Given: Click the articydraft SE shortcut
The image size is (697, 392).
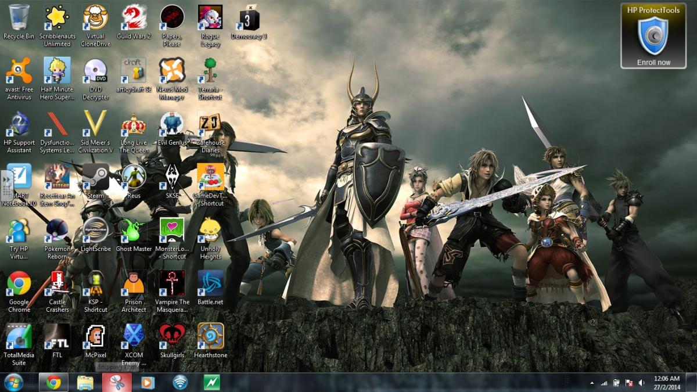Looking at the screenshot, I should [x=134, y=75].
